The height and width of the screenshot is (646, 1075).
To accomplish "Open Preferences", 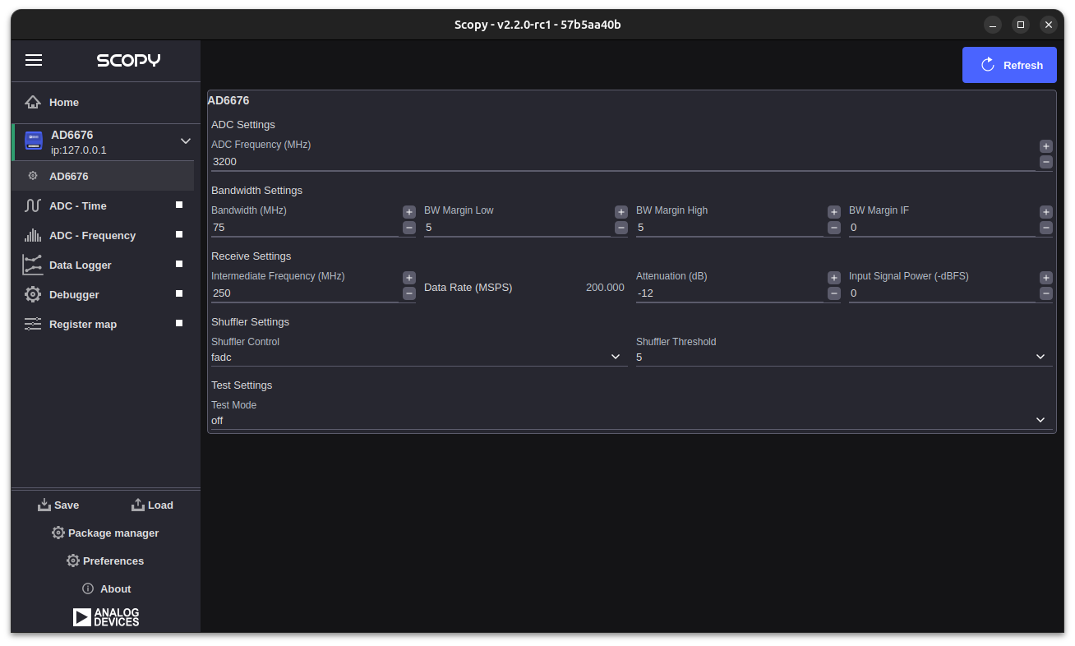I will tap(105, 561).
